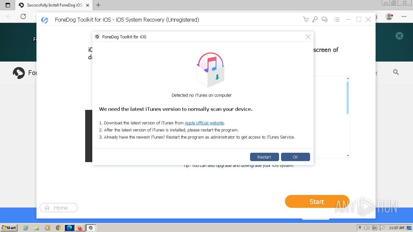This screenshot has height=232, width=413.
Task: Open the FoneDog menu list icon
Action: (x=337, y=20)
